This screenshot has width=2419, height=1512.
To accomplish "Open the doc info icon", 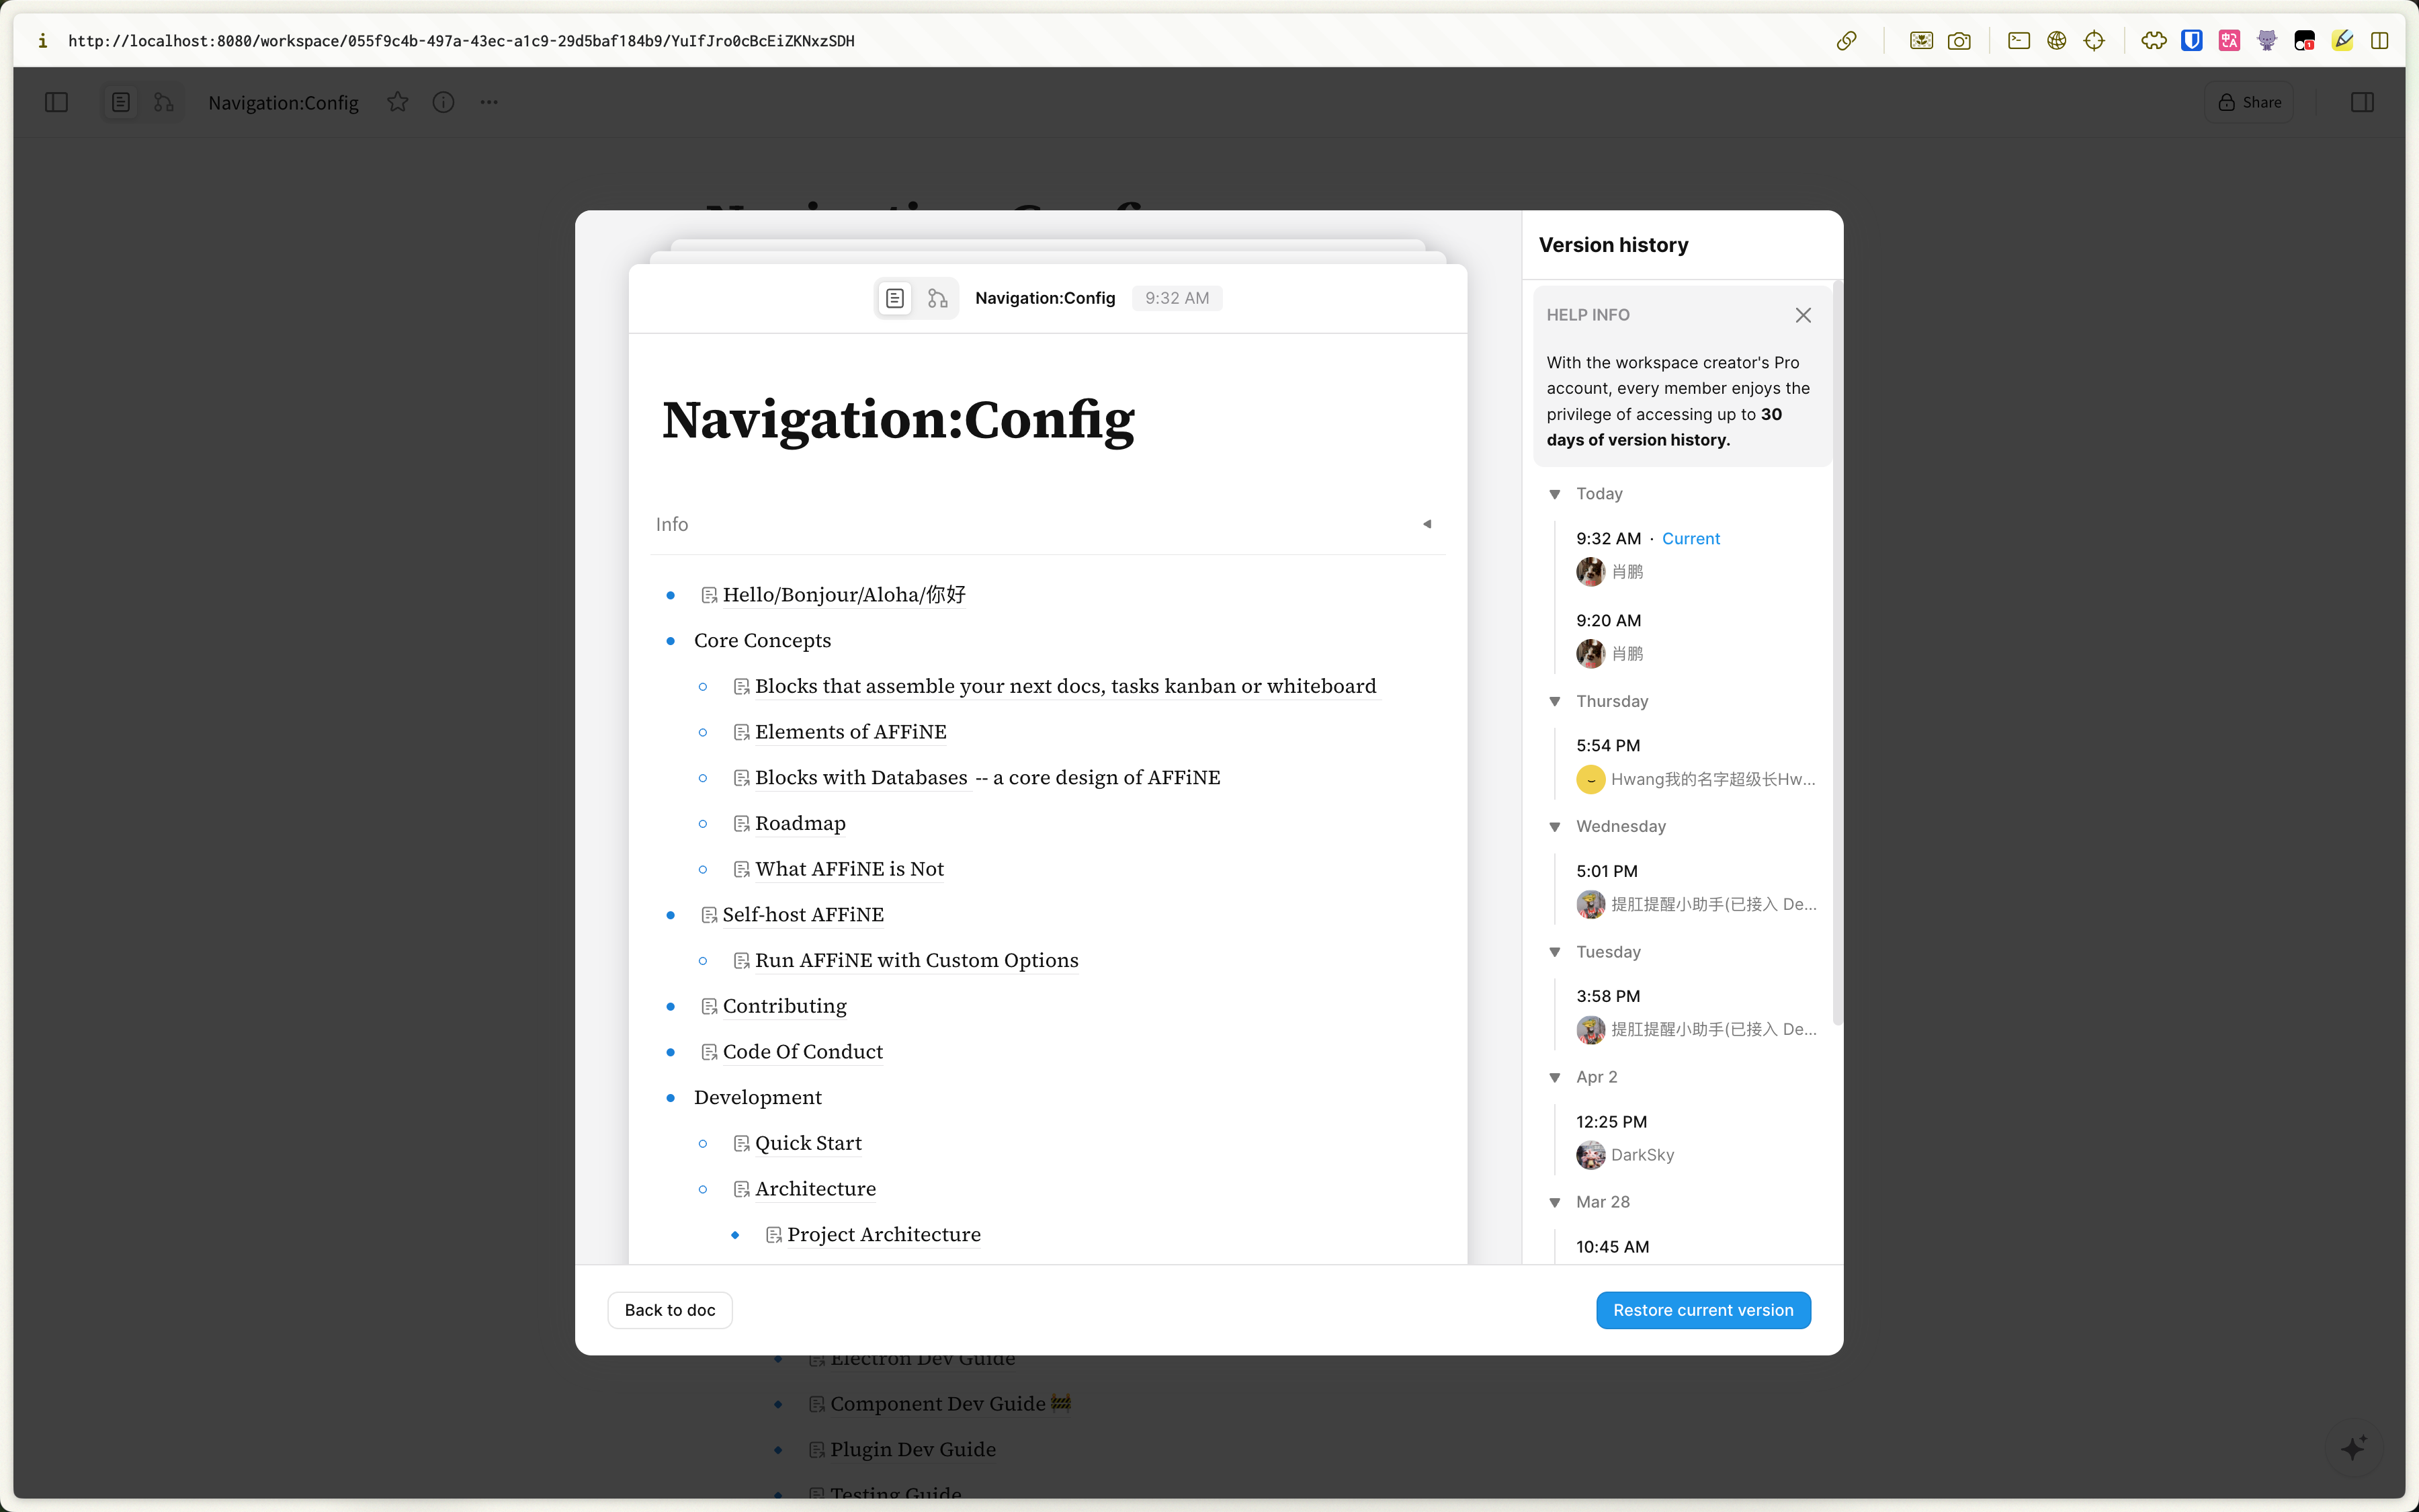I will tap(443, 102).
